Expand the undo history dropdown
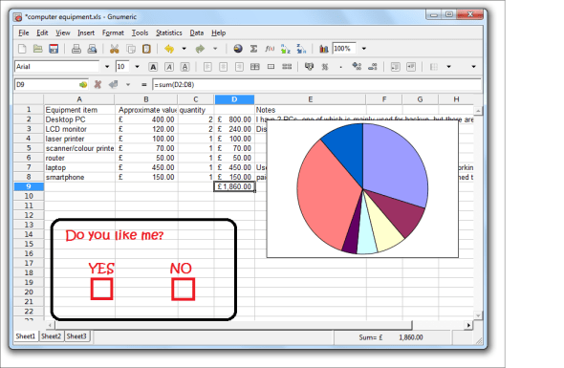Viewport: 564px width, 368px height. click(184, 49)
